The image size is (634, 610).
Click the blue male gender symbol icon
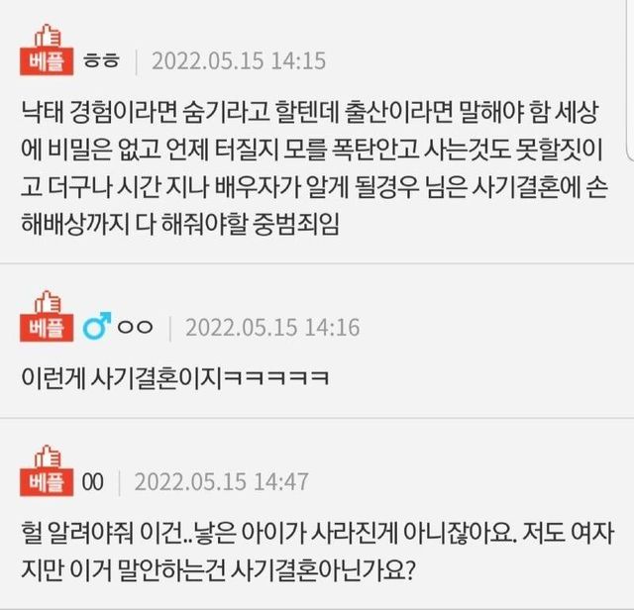coord(97,325)
